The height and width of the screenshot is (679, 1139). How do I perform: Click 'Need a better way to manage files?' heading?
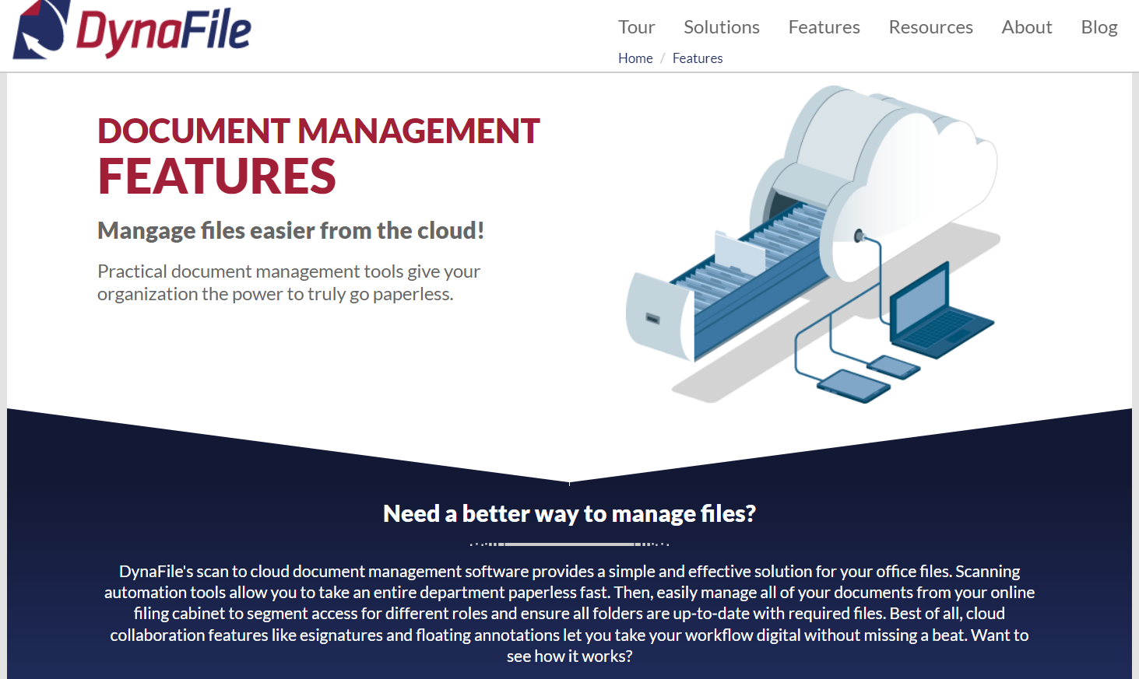569,513
